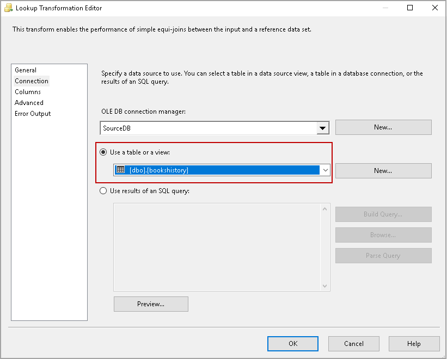Confirm changes with the OK button
Screen dimensions: 447x359
tap(292, 343)
